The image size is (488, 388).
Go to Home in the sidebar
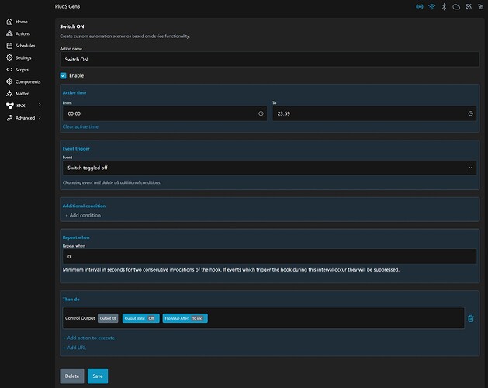pos(22,22)
